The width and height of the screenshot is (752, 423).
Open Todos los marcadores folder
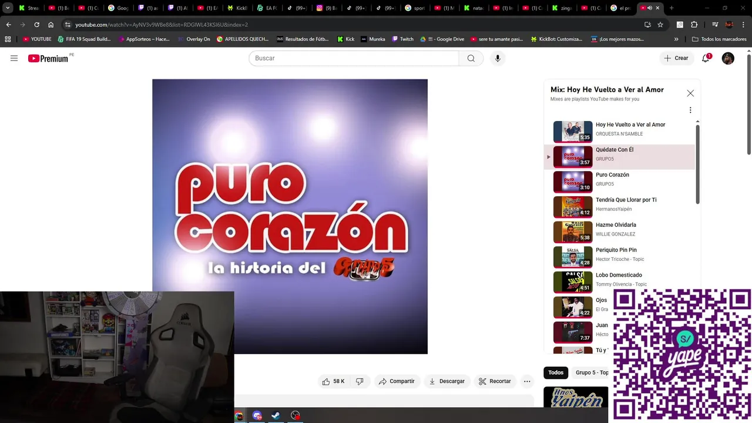[719, 39]
